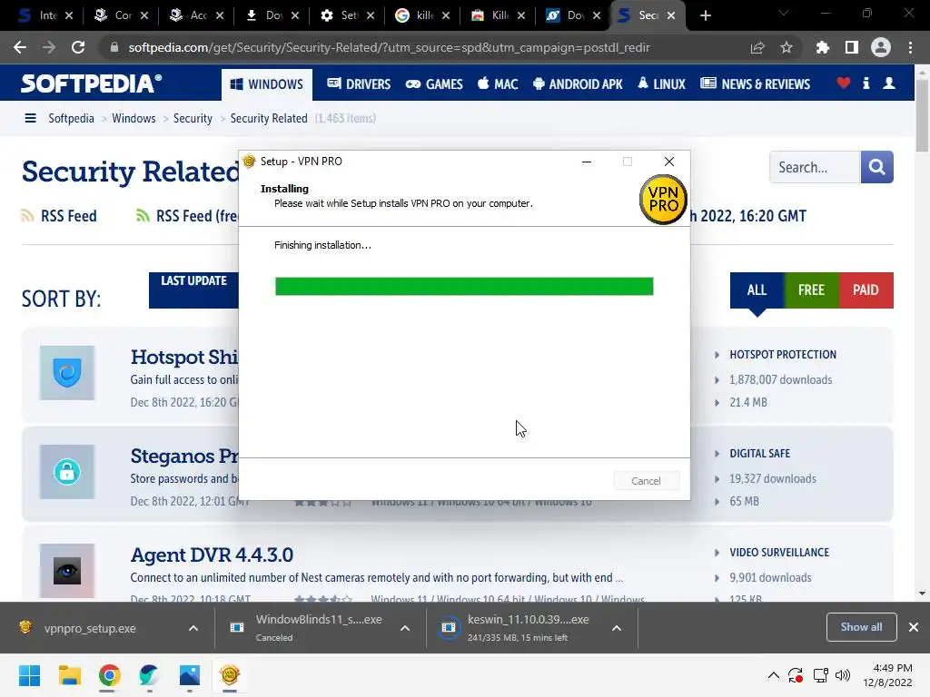Screen dimensions: 930x697
Task: Open the Softpedia info icon
Action: (866, 83)
